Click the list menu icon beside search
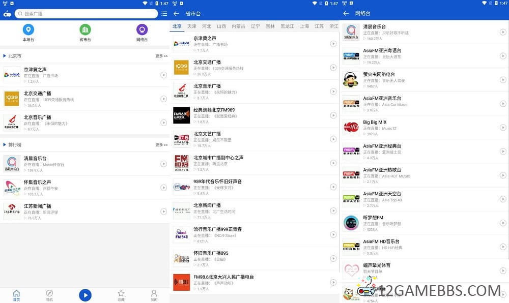The width and height of the screenshot is (509, 303). 164,14
